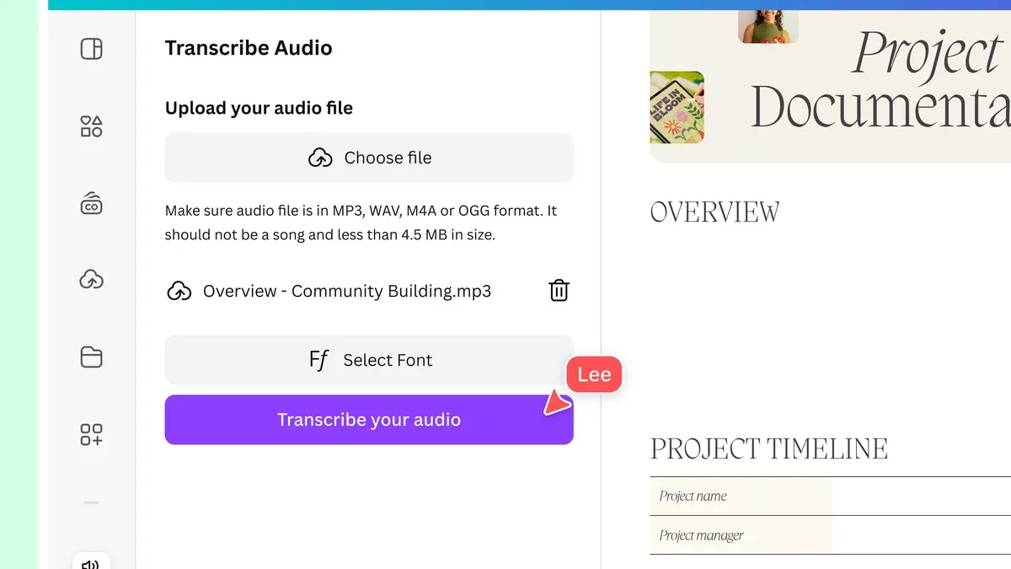This screenshot has width=1011, height=569.
Task: Click the Project manager table cell
Action: (741, 535)
